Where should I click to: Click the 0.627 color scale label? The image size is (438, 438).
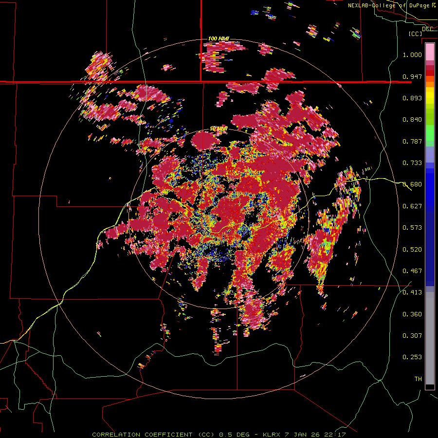pyautogui.click(x=412, y=206)
